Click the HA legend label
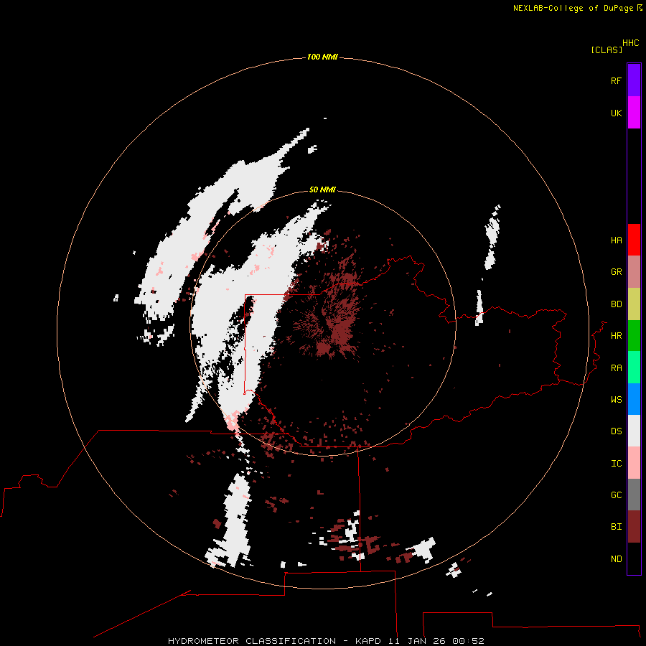646x646 pixels. click(616, 240)
